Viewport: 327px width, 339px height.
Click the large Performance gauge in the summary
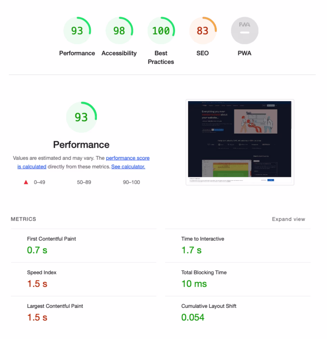click(81, 117)
